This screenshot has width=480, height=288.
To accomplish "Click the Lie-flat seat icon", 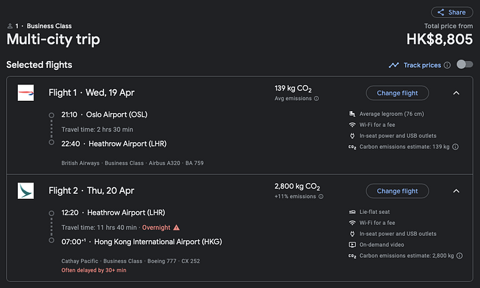I will pyautogui.click(x=352, y=212).
